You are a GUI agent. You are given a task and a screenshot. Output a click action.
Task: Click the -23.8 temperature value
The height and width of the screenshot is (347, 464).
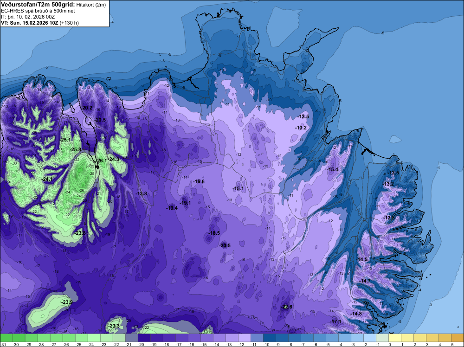[80, 233]
